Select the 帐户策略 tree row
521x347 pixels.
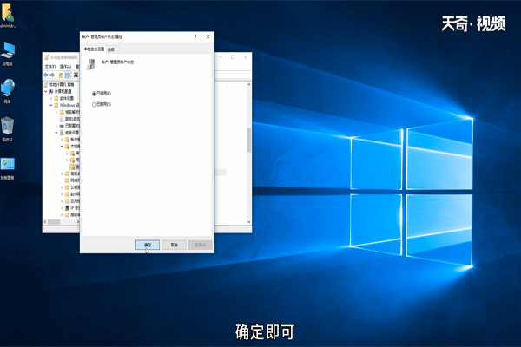coord(72,140)
